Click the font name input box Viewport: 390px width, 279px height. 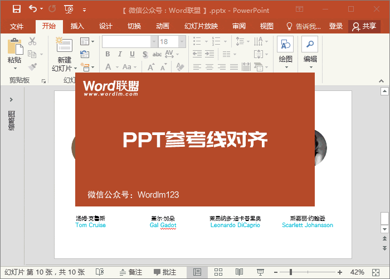click(126, 42)
